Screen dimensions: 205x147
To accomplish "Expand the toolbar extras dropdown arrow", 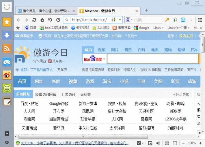I will (191, 20).
